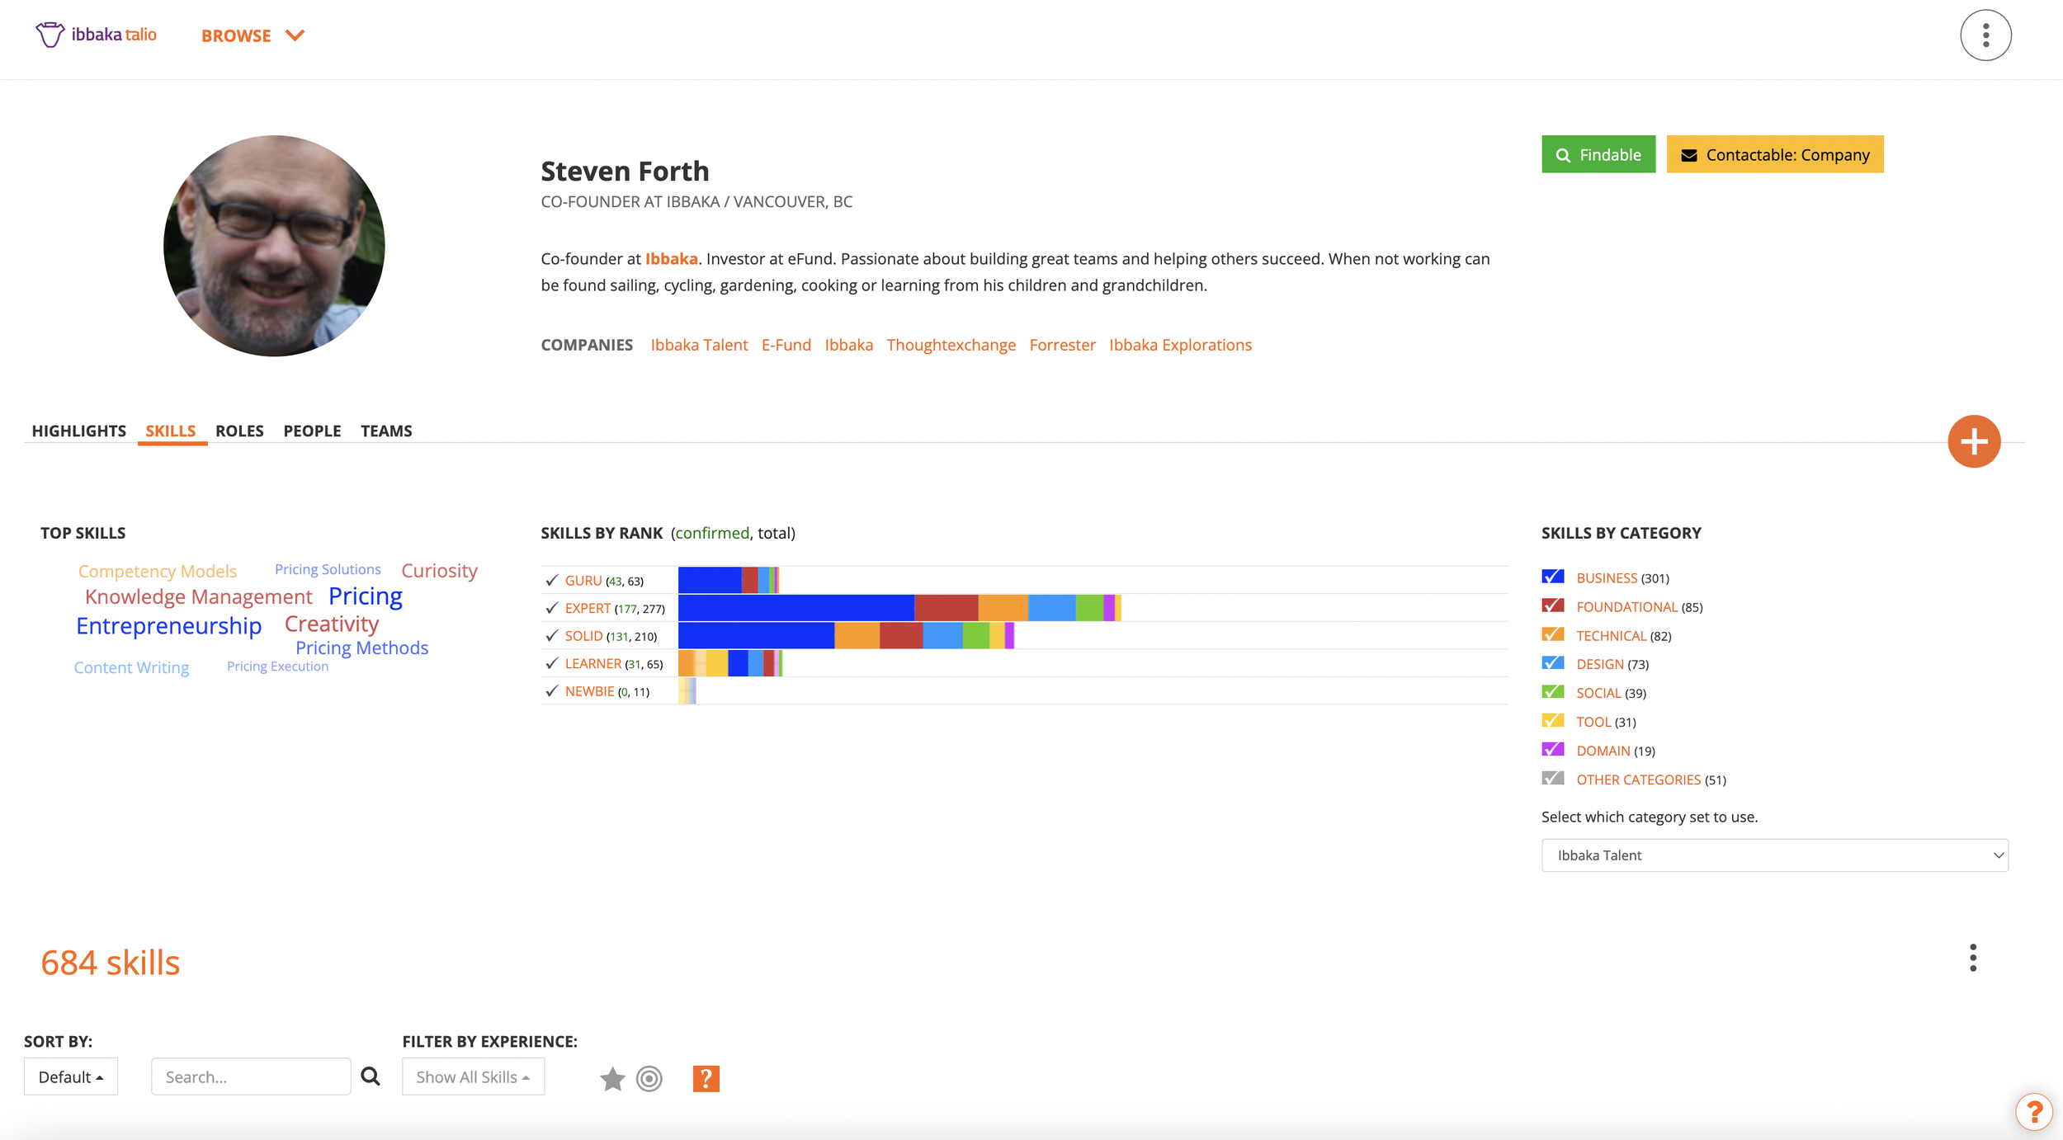The image size is (2063, 1140).
Task: Toggle the SOLID rank checkmark
Action: point(552,636)
